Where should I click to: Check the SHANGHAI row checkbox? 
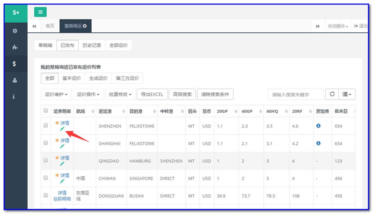click(46, 143)
